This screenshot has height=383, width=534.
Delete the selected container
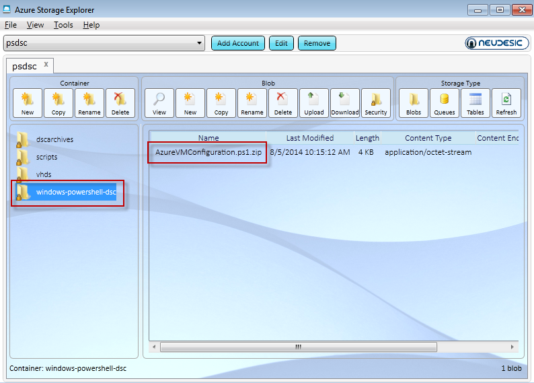120,103
